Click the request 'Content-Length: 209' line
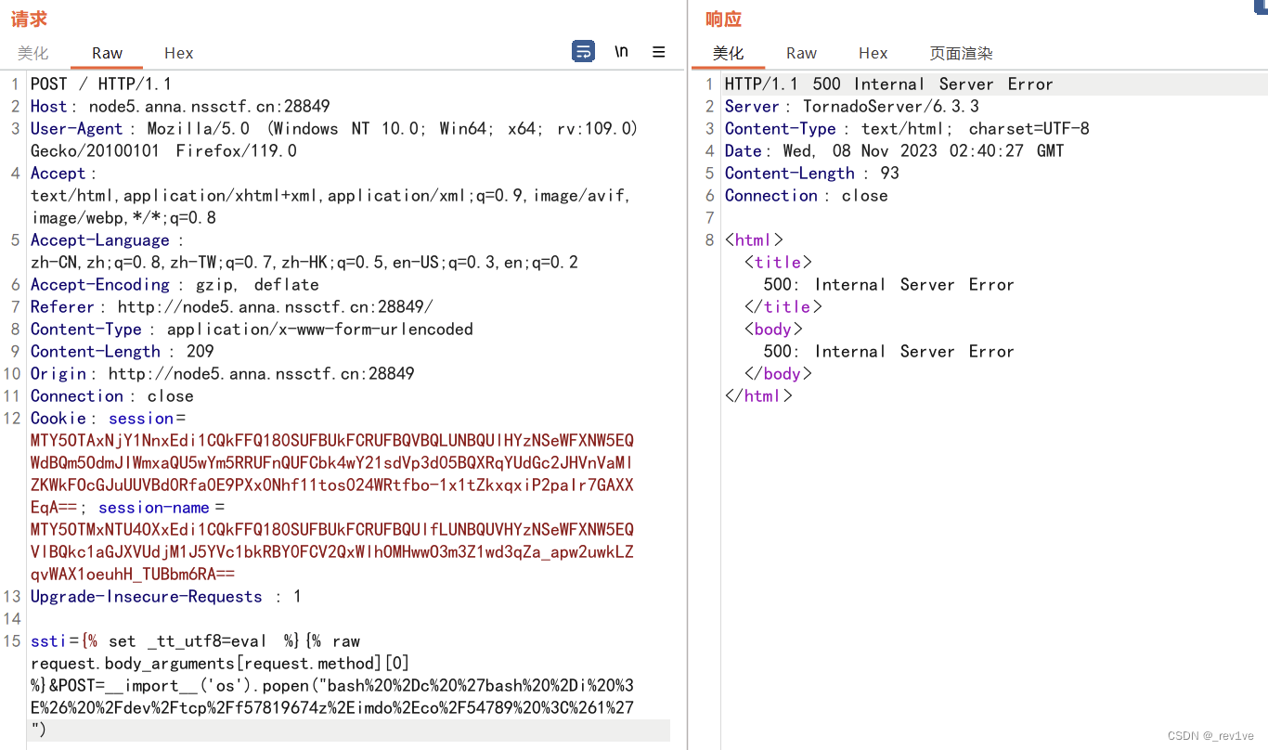 (x=123, y=351)
